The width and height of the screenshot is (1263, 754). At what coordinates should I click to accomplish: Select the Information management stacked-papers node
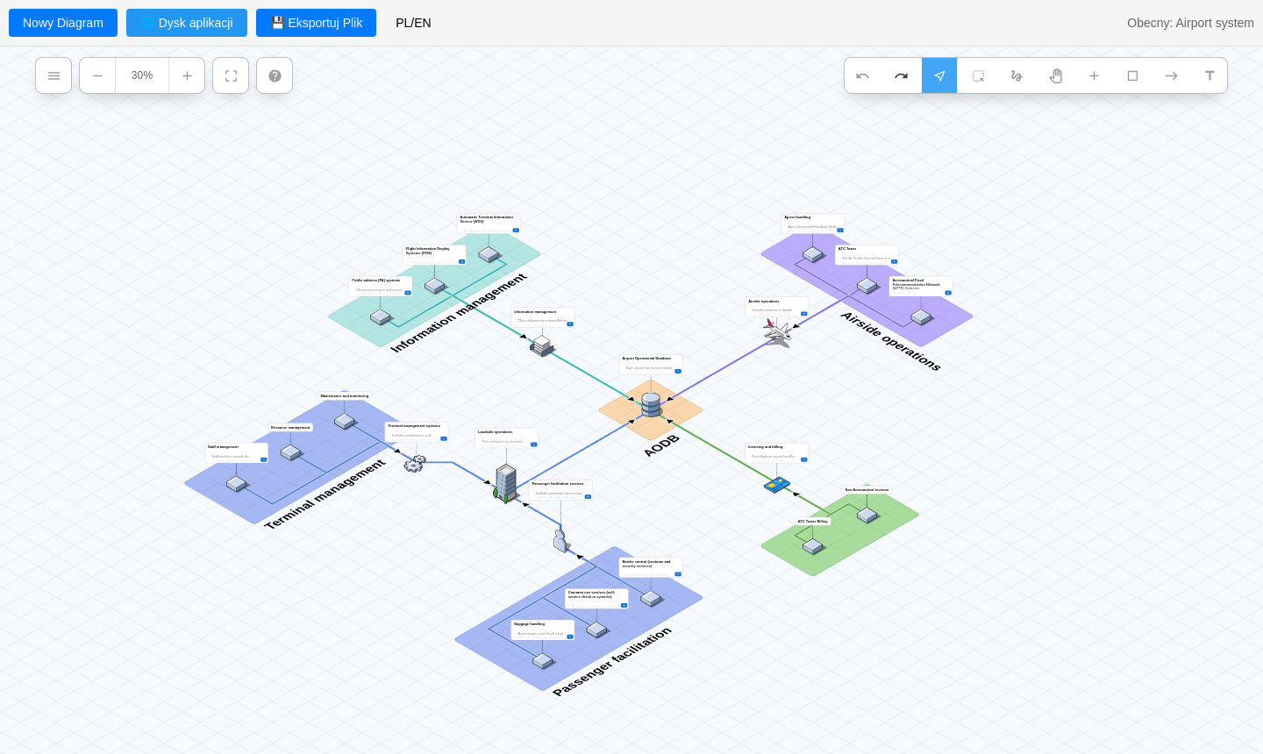point(542,345)
